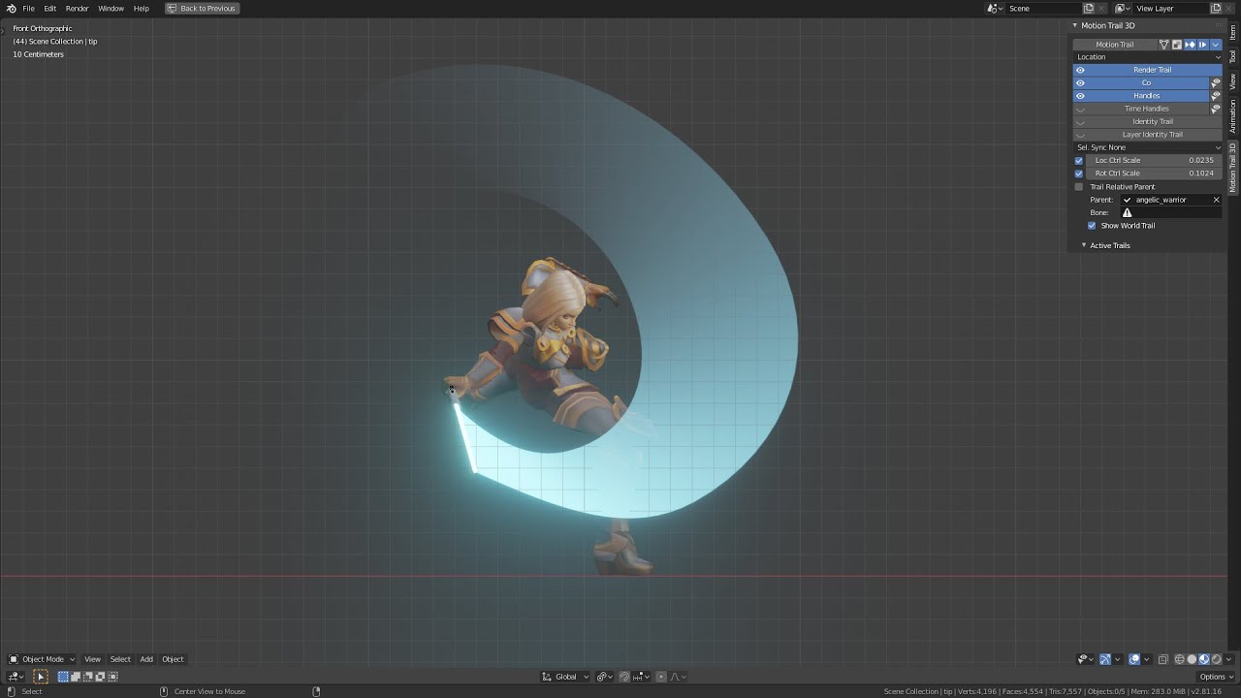Viewport: 1241px width, 698px height.
Task: Collapse the Active Trails section
Action: (x=1107, y=245)
